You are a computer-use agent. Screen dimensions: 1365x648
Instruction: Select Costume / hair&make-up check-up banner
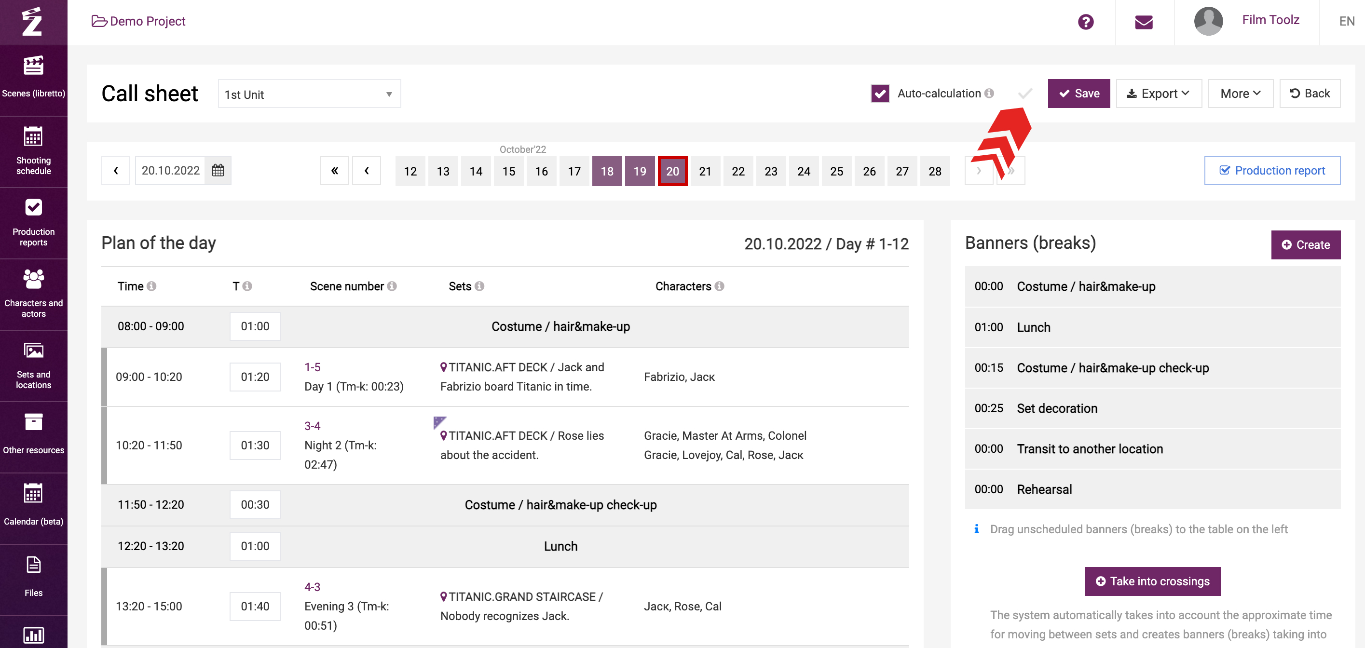[x=1152, y=368]
